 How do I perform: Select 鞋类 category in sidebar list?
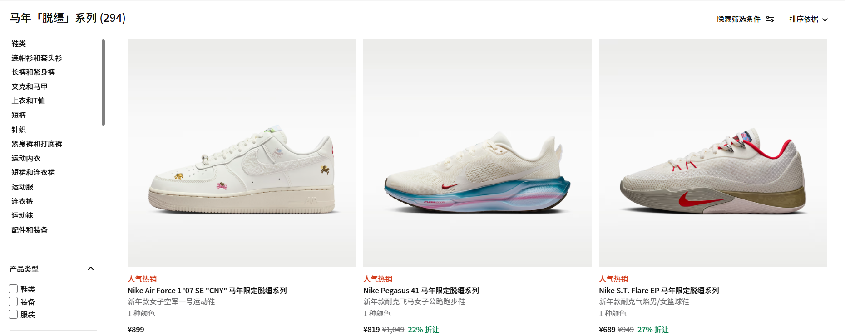tap(19, 44)
